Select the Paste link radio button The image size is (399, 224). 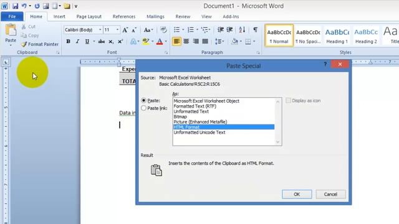pyautogui.click(x=143, y=108)
